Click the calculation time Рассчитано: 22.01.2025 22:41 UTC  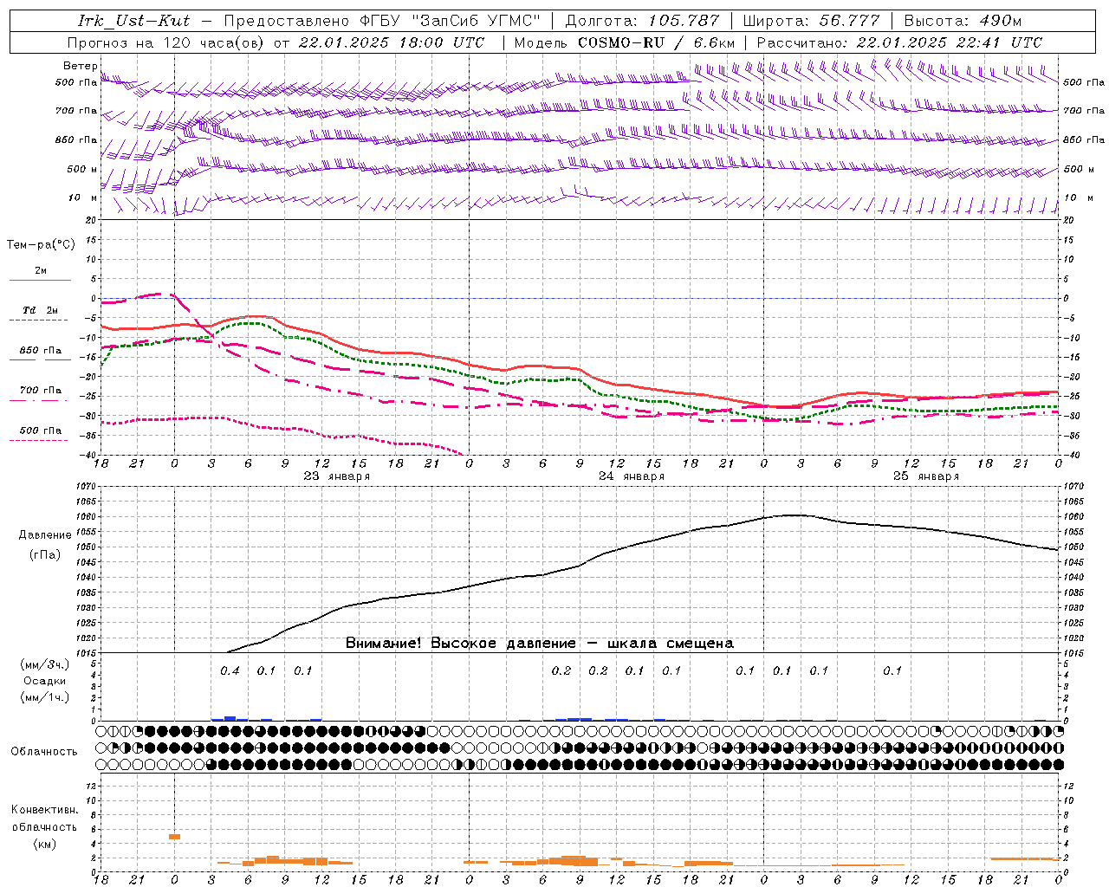click(899, 42)
